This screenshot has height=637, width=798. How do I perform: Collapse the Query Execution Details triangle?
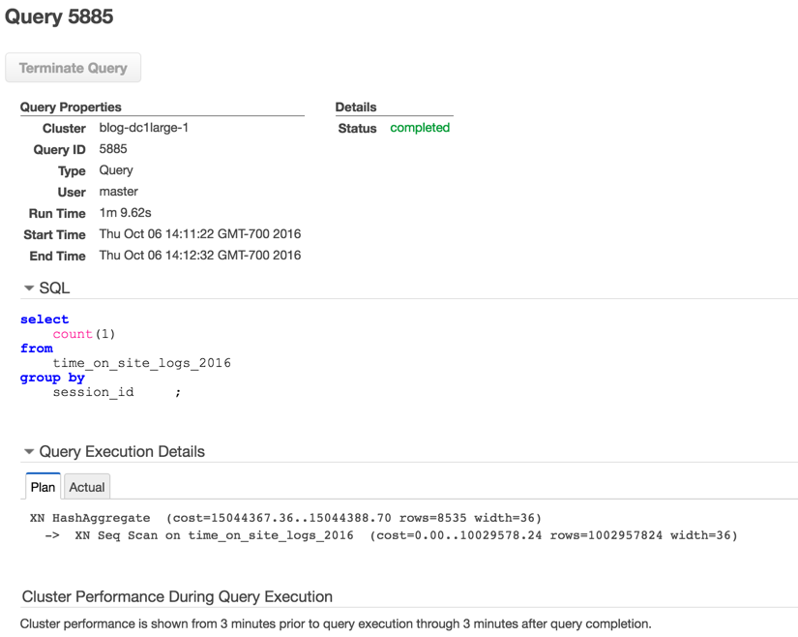(29, 452)
